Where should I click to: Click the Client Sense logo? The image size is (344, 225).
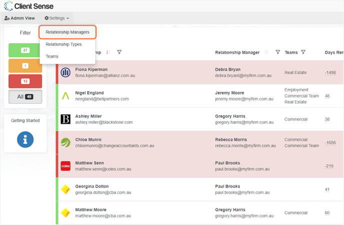pos(28,6)
